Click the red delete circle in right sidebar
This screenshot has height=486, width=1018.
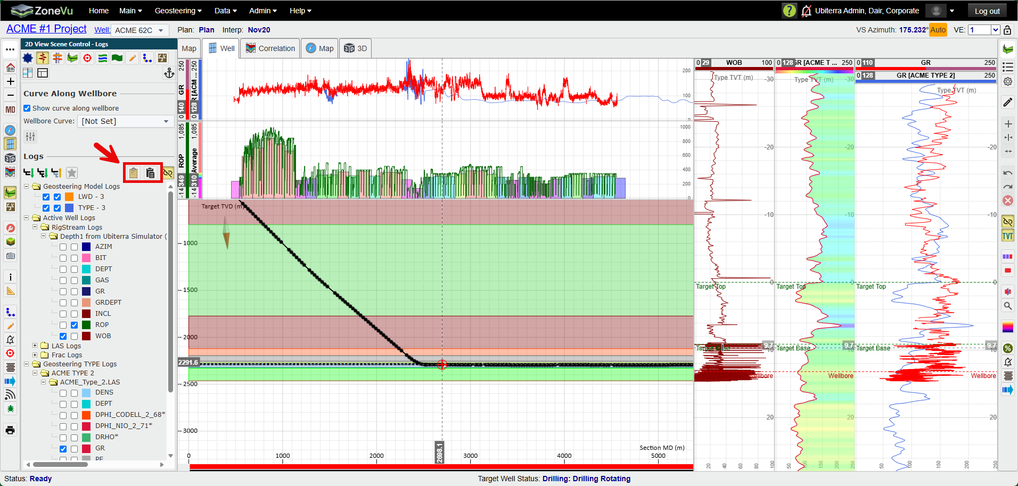1008,200
